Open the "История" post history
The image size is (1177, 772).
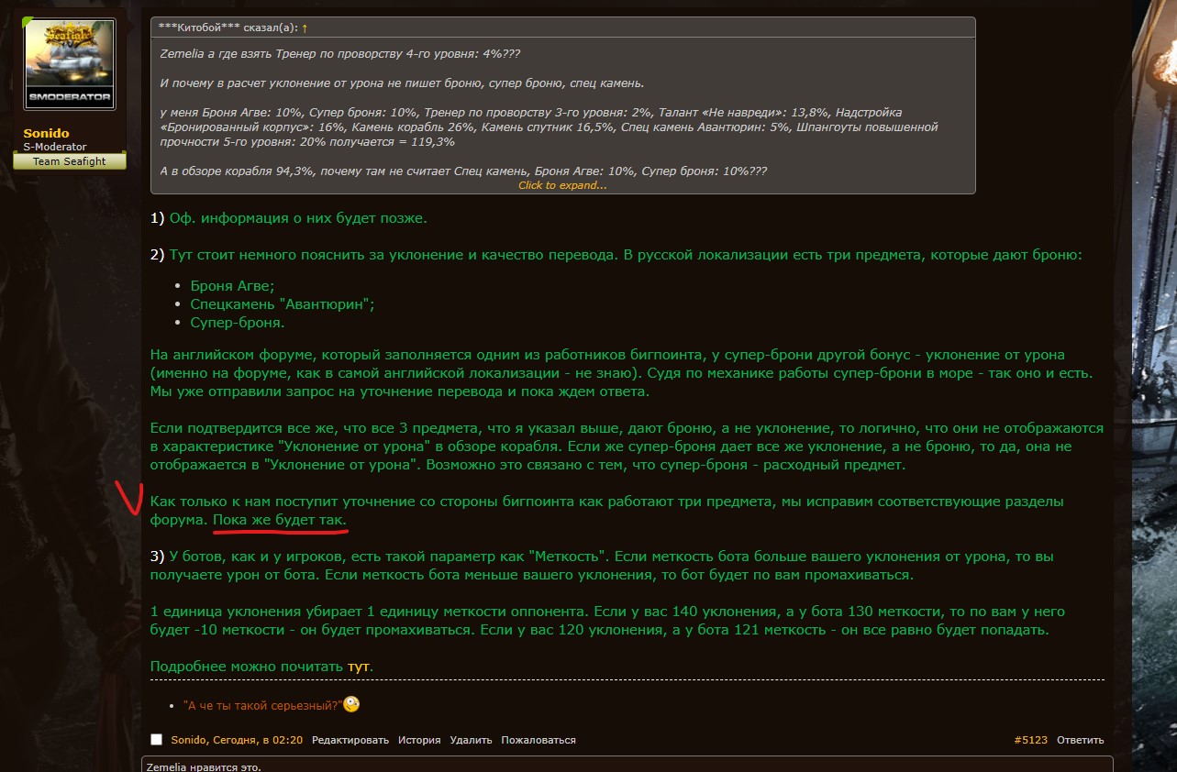pos(418,740)
